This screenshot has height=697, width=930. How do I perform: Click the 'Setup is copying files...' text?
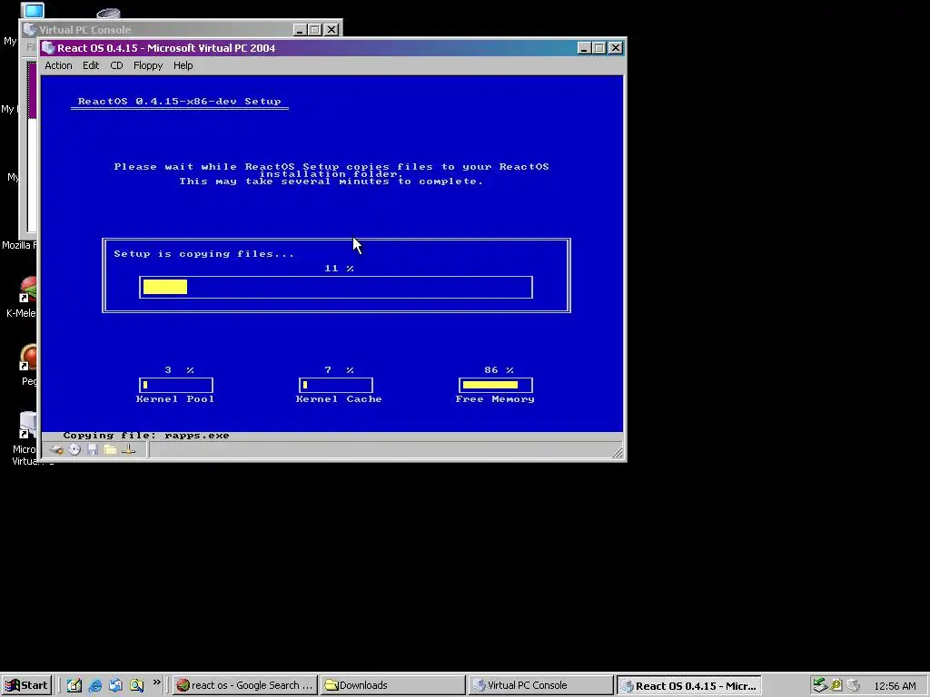tap(204, 254)
